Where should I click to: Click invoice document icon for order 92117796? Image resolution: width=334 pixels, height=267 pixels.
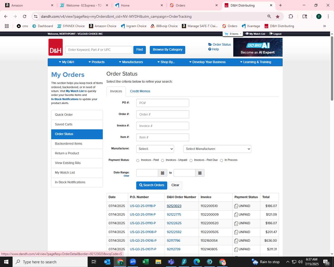tap(236, 241)
